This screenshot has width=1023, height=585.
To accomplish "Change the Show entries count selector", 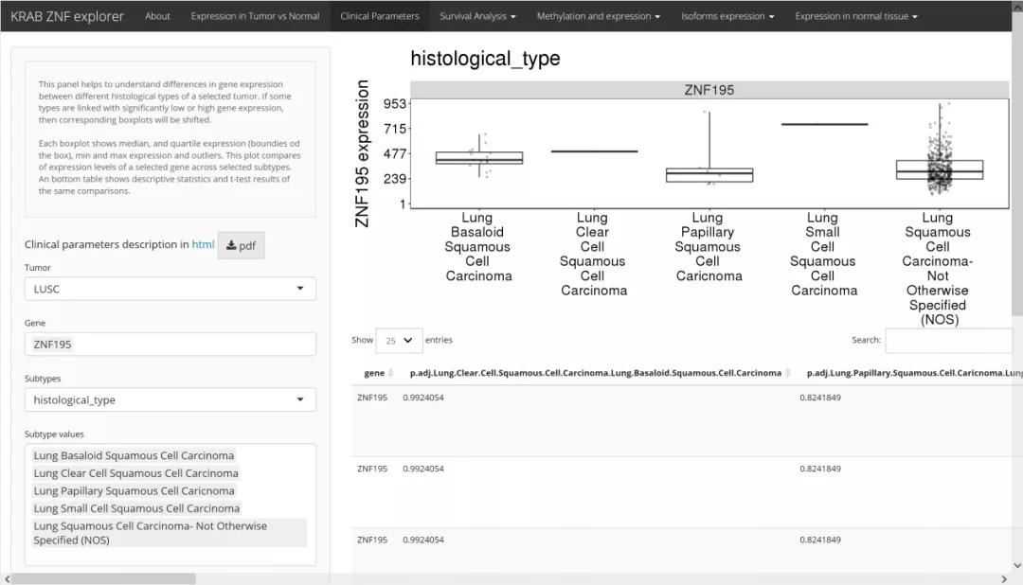I will pyautogui.click(x=399, y=340).
